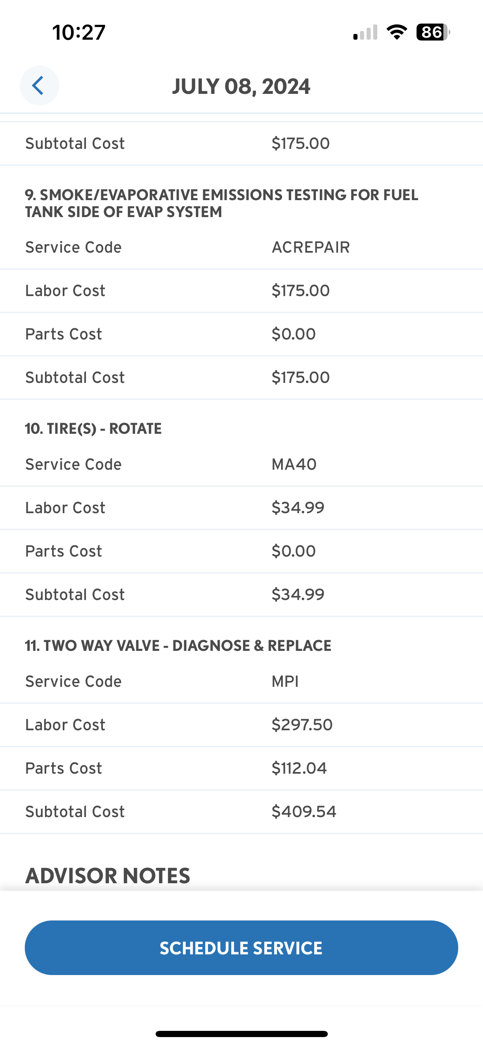
Task: Tap the home indicator bar
Action: point(241,1034)
